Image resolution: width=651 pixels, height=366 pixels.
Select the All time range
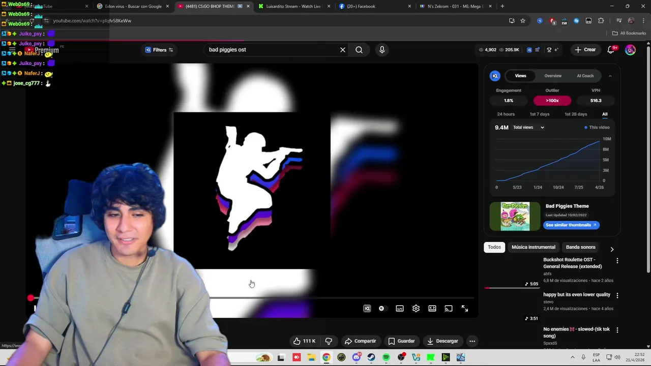(605, 114)
